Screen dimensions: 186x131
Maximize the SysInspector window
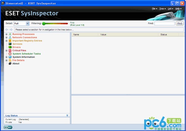pyautogui.click(x=178, y=3)
